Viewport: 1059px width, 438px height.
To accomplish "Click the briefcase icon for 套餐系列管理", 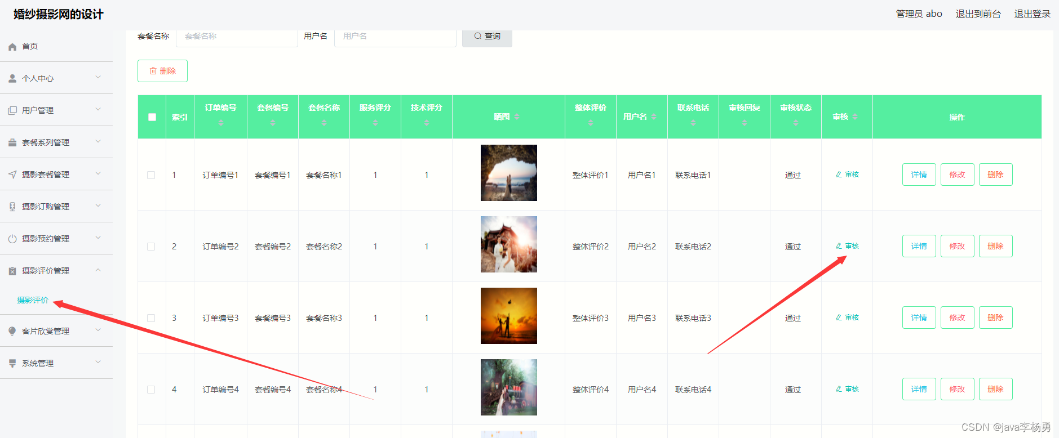I will (12, 143).
